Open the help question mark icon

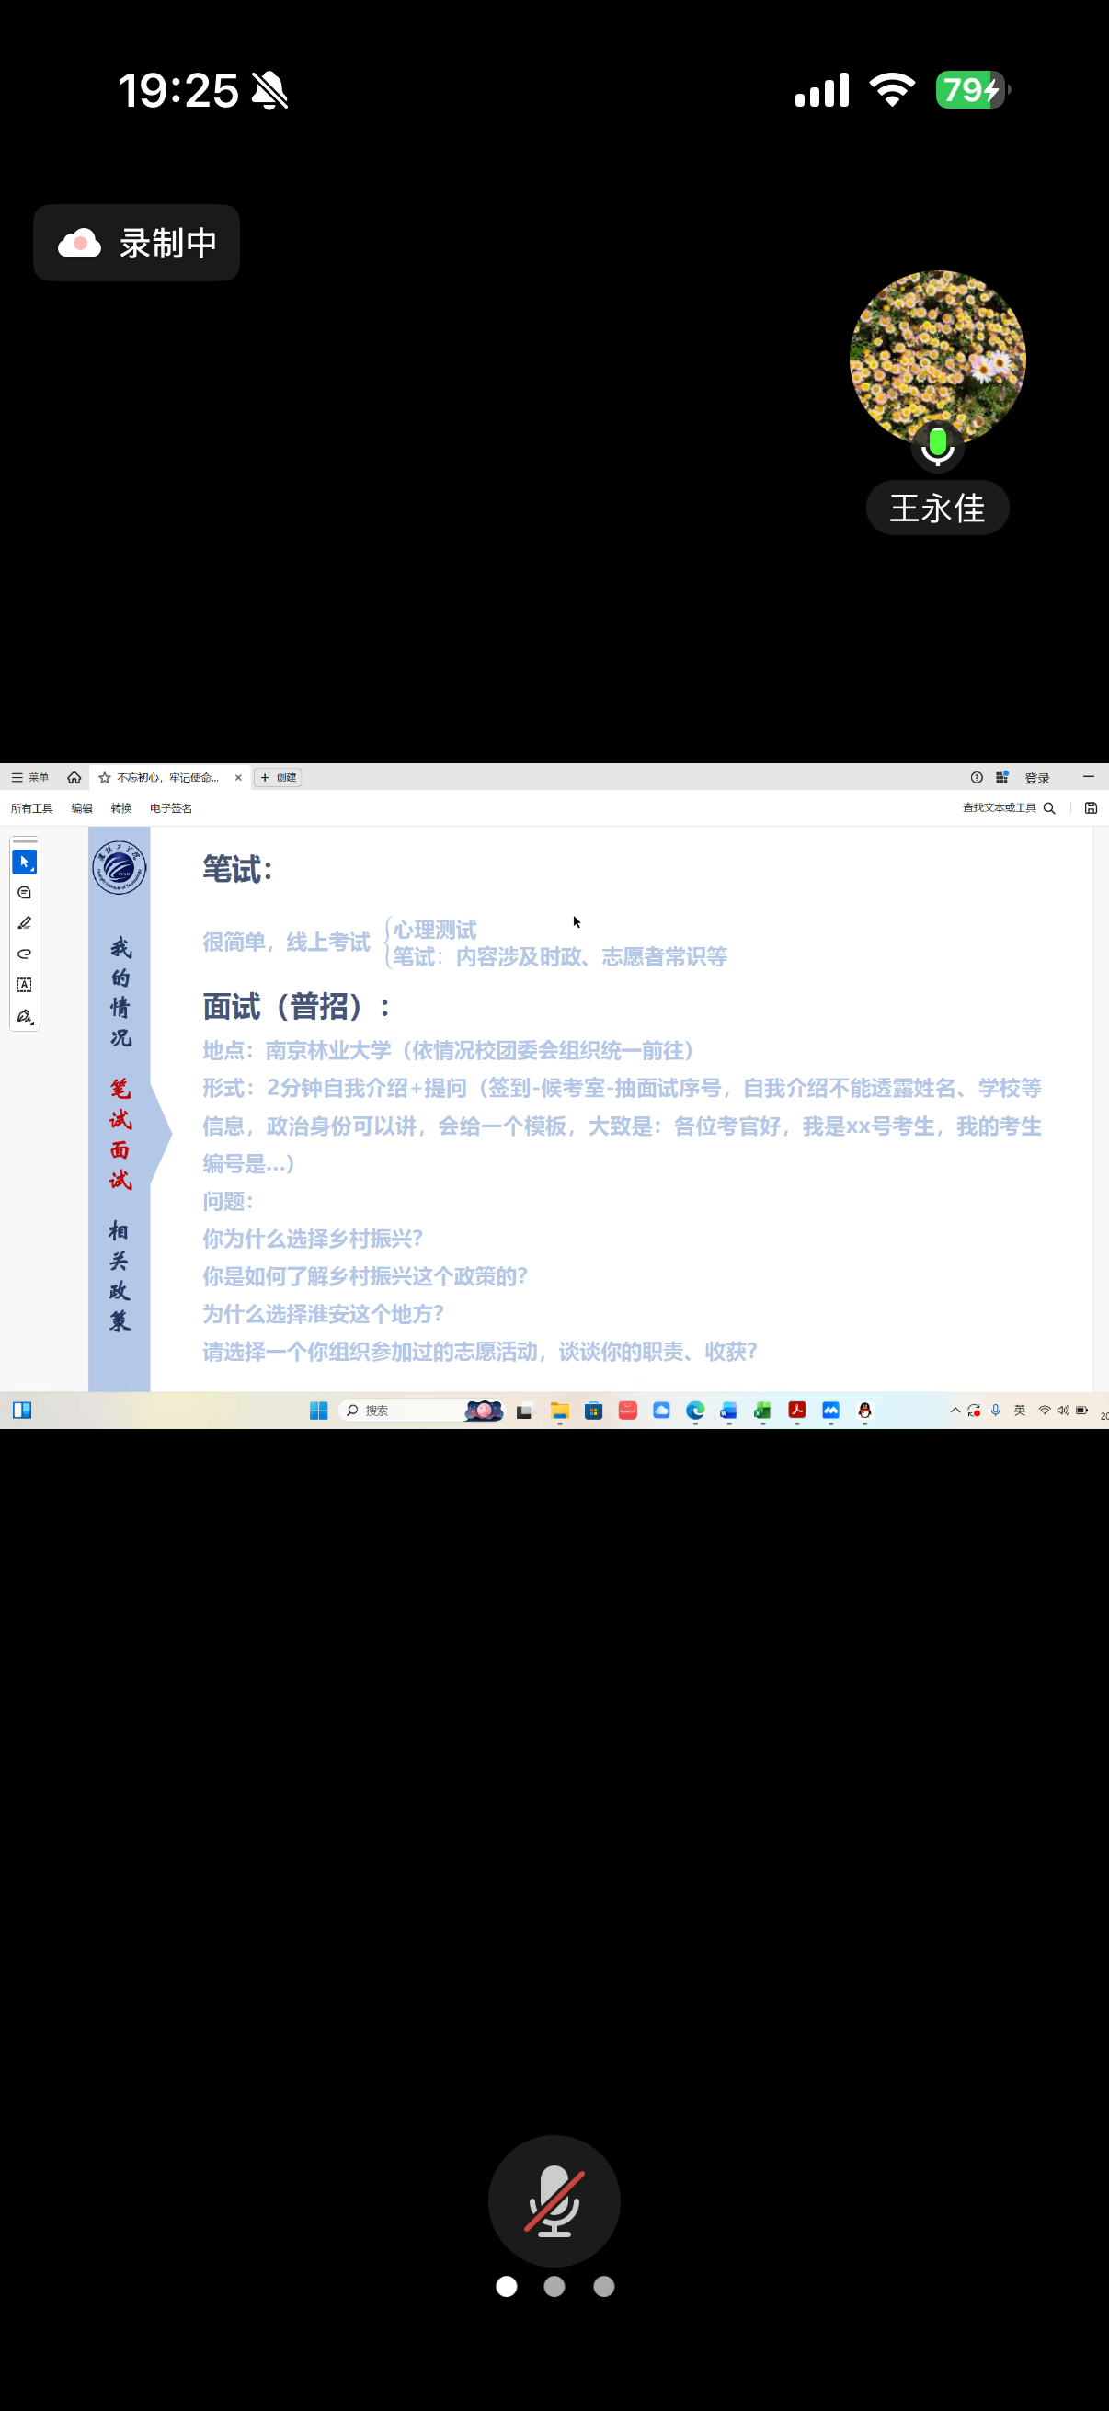tap(976, 778)
